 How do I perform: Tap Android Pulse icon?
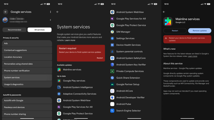pos(112,104)
